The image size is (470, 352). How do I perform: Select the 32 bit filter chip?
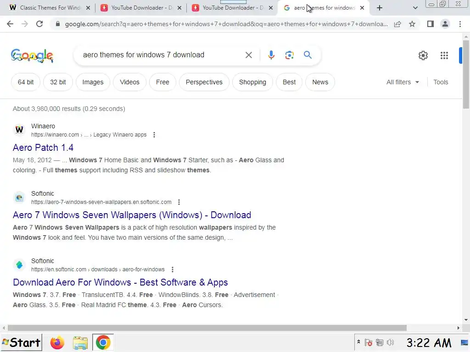pos(58,82)
